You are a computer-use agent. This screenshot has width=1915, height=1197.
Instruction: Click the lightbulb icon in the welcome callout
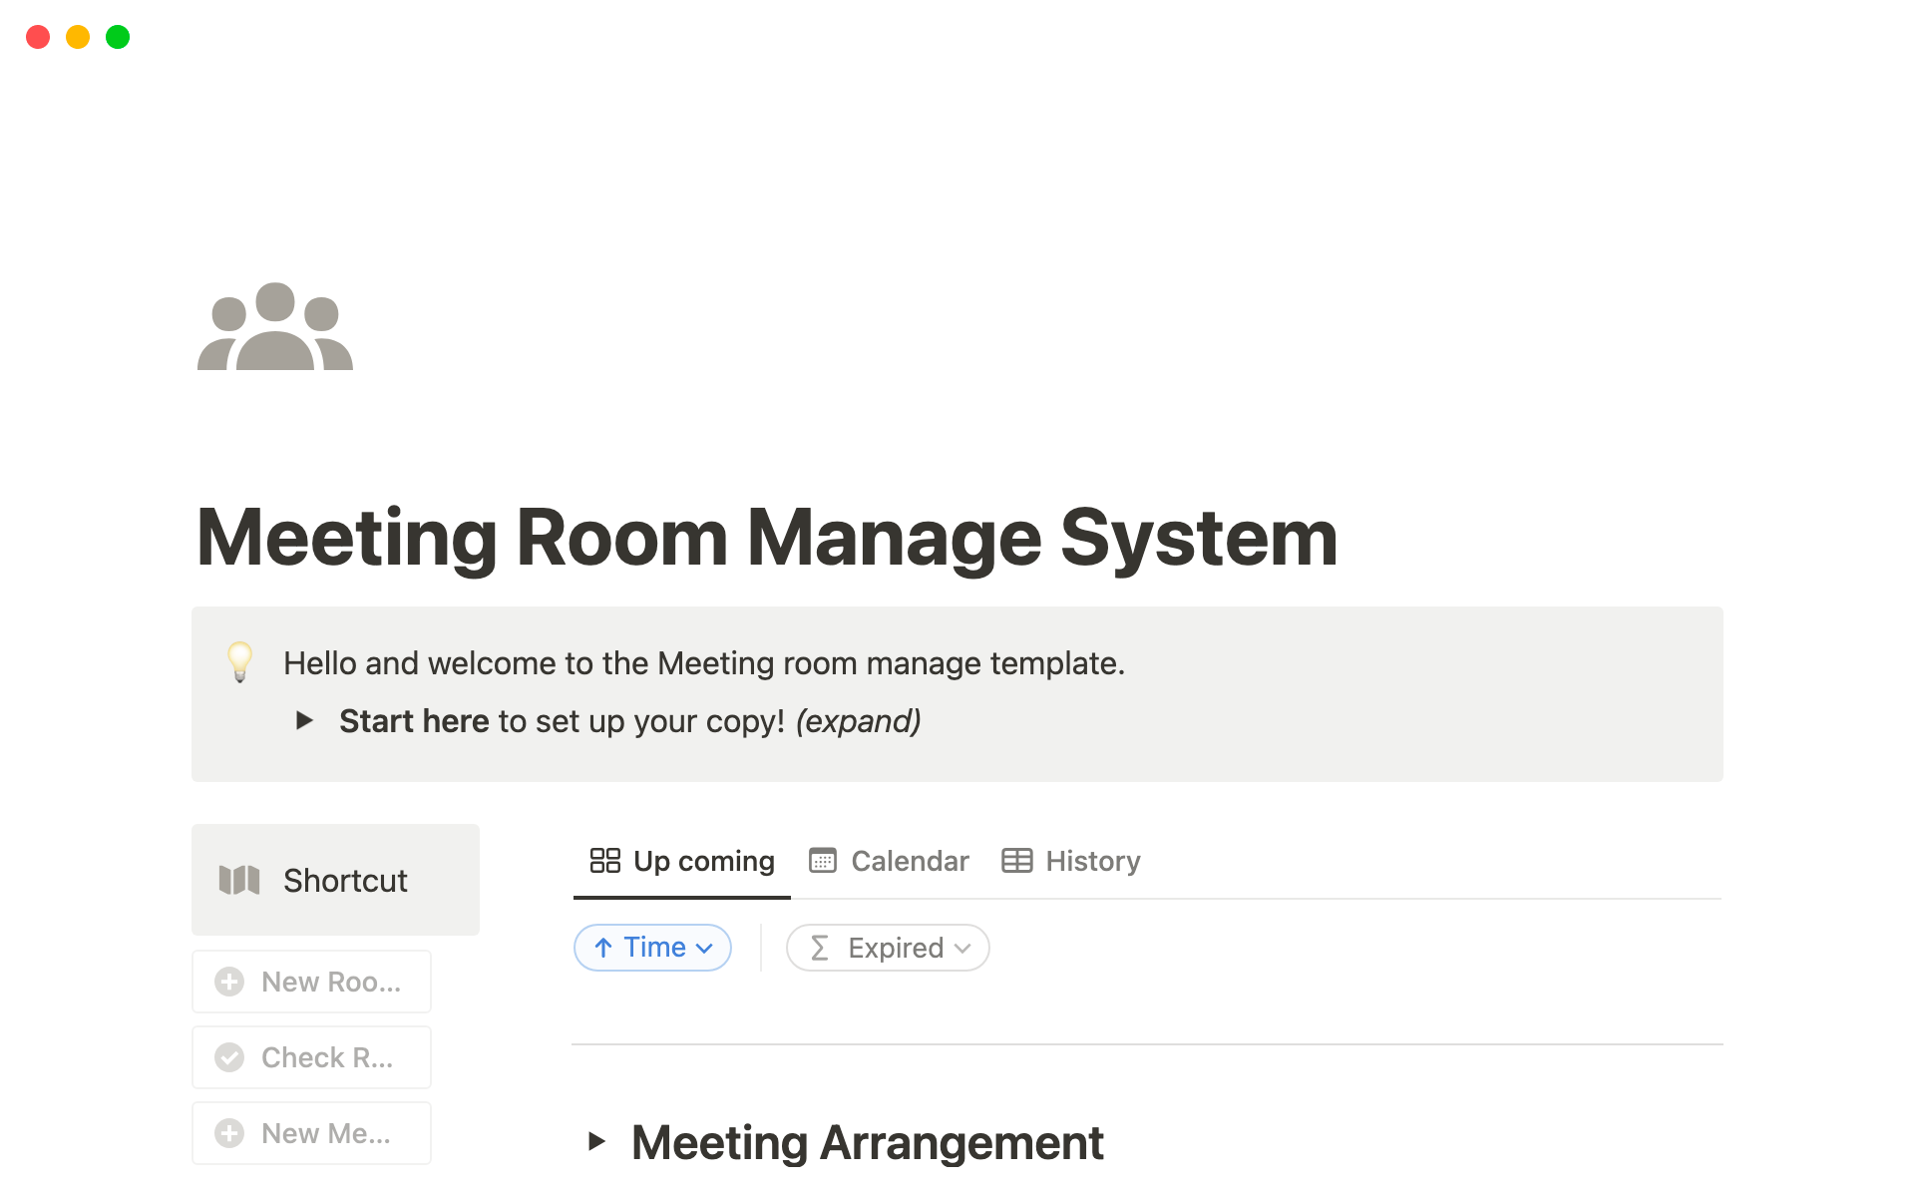click(x=239, y=662)
